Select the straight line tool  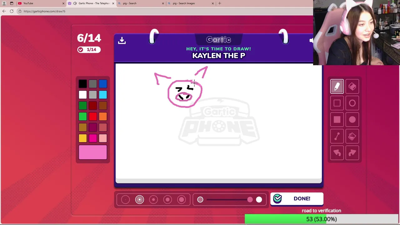click(337, 136)
